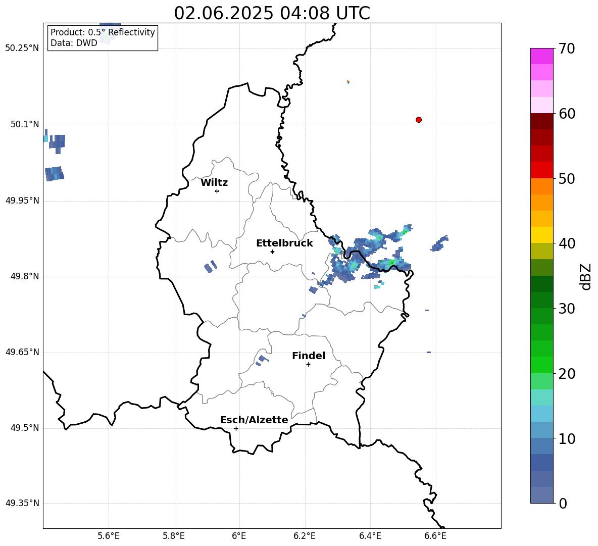598x546 pixels.
Task: Click the yellow band just above 40 dBZ
Action: pos(541,235)
